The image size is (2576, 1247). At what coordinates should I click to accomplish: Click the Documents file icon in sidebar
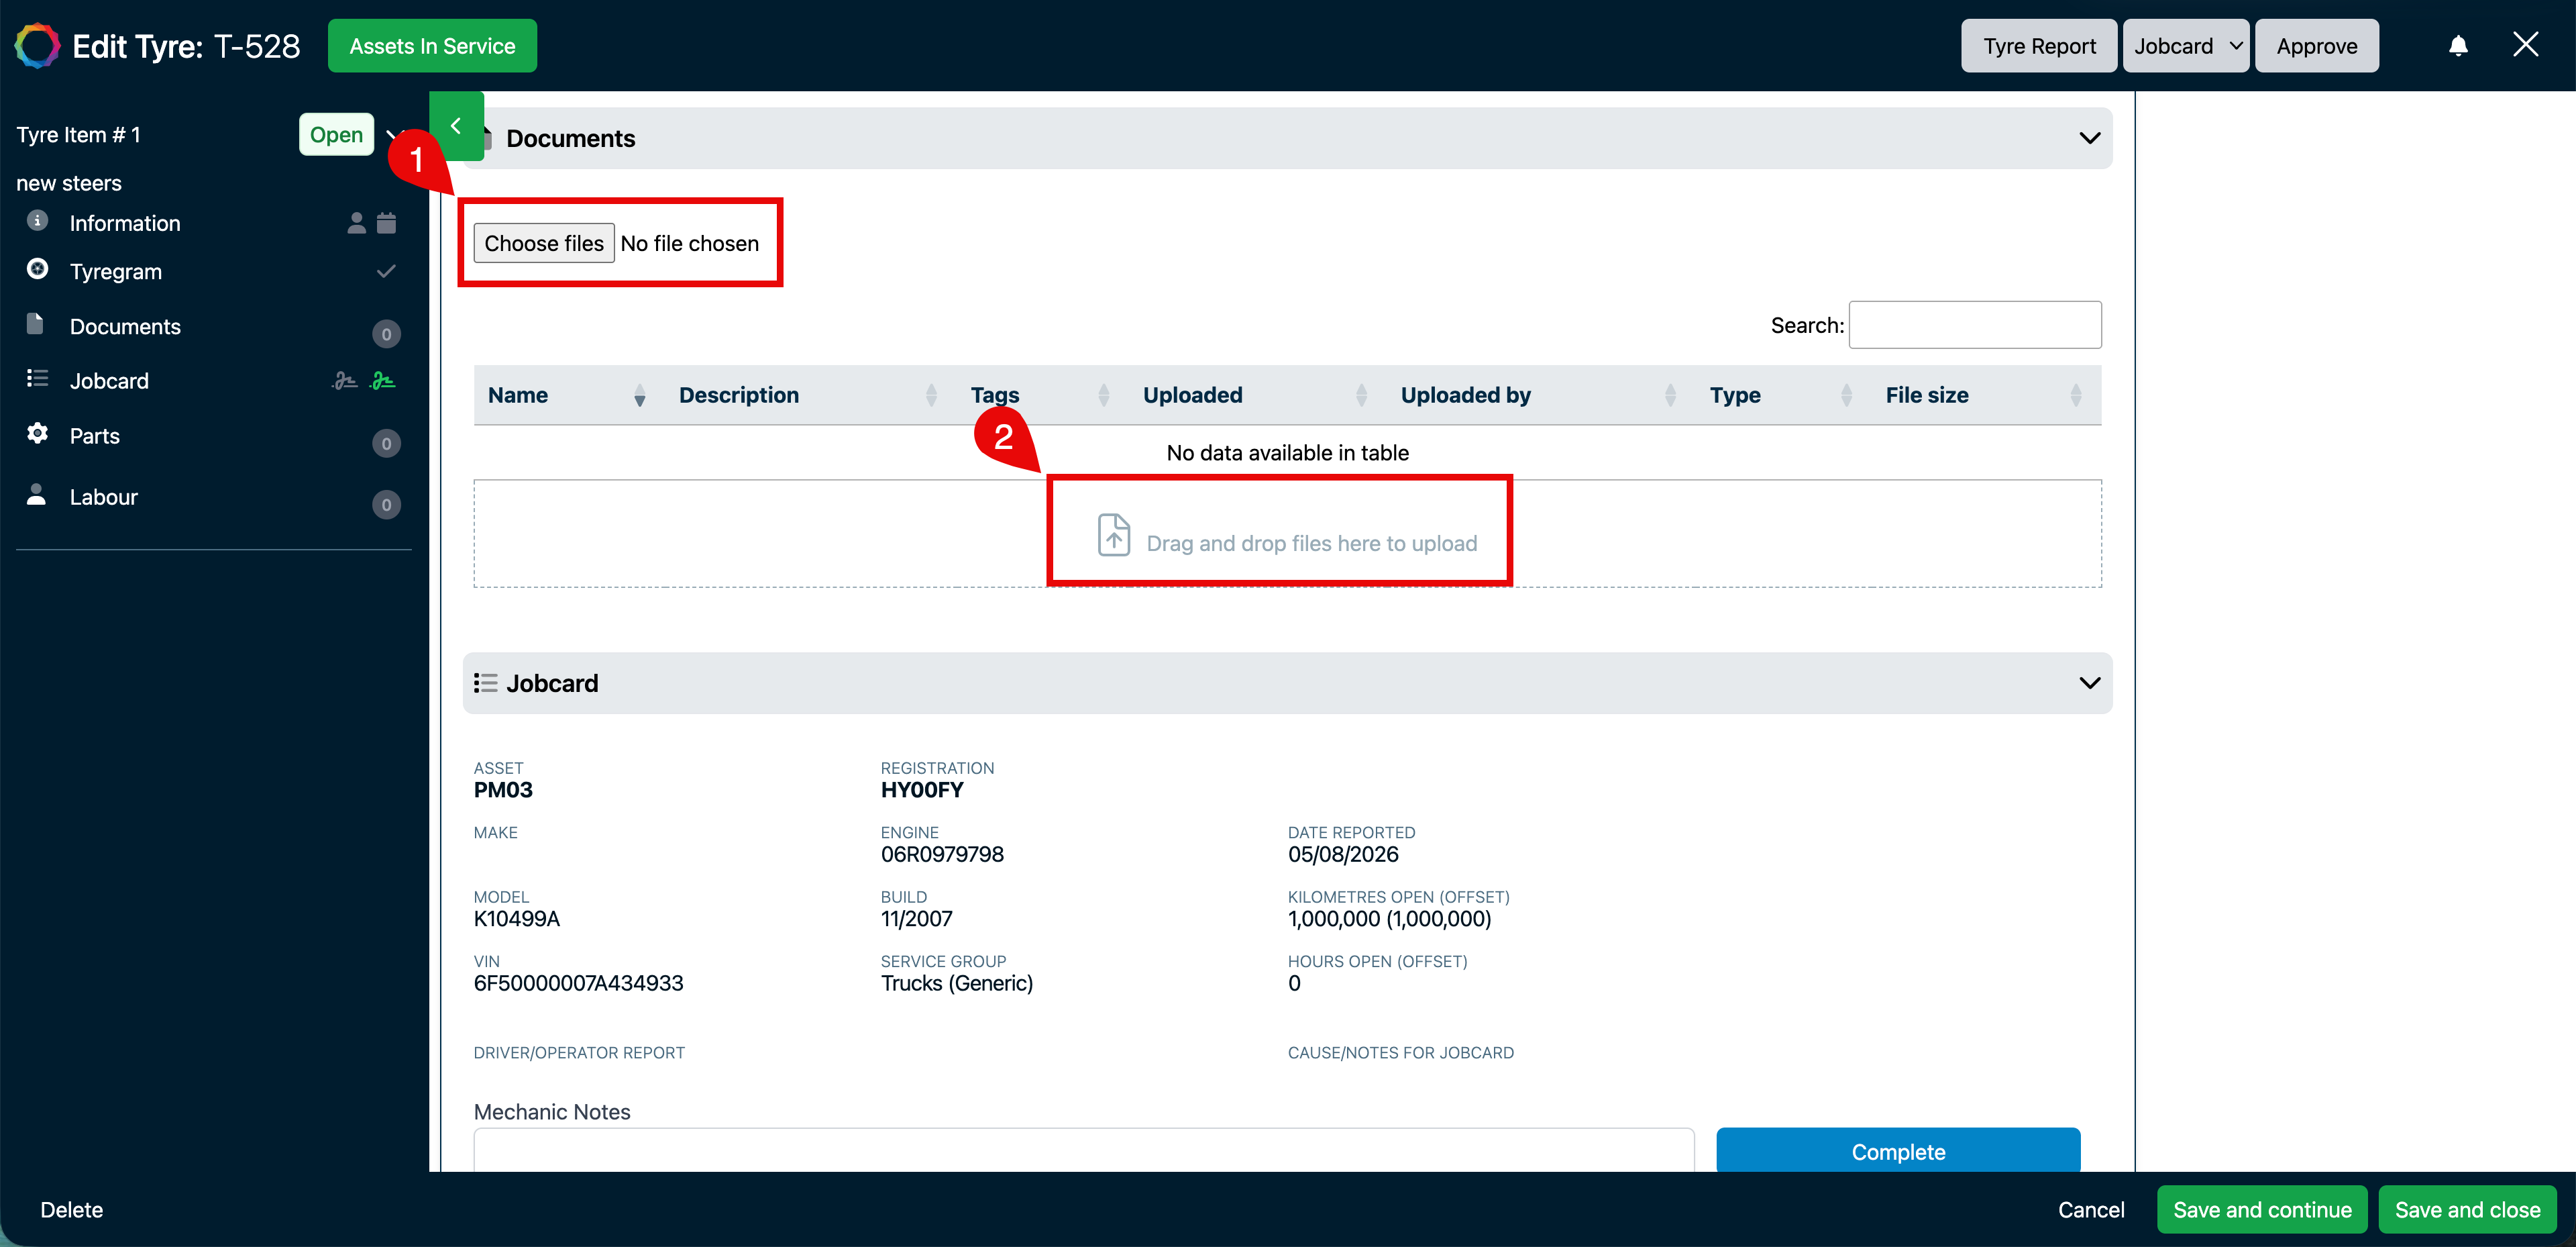coord(35,324)
